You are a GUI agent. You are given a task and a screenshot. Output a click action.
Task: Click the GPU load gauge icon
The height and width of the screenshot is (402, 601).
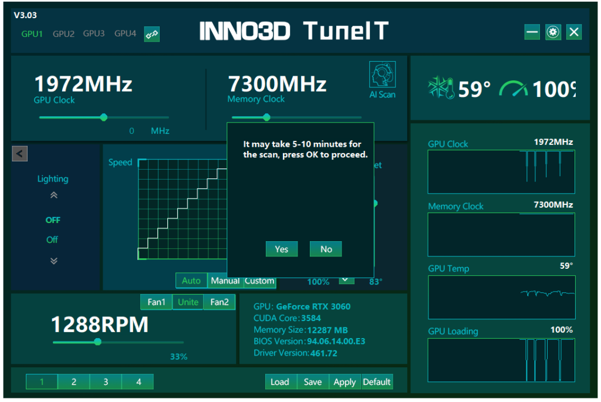coord(514,89)
